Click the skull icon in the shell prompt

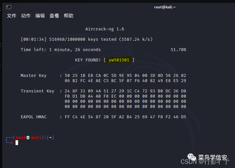[x=28, y=138]
